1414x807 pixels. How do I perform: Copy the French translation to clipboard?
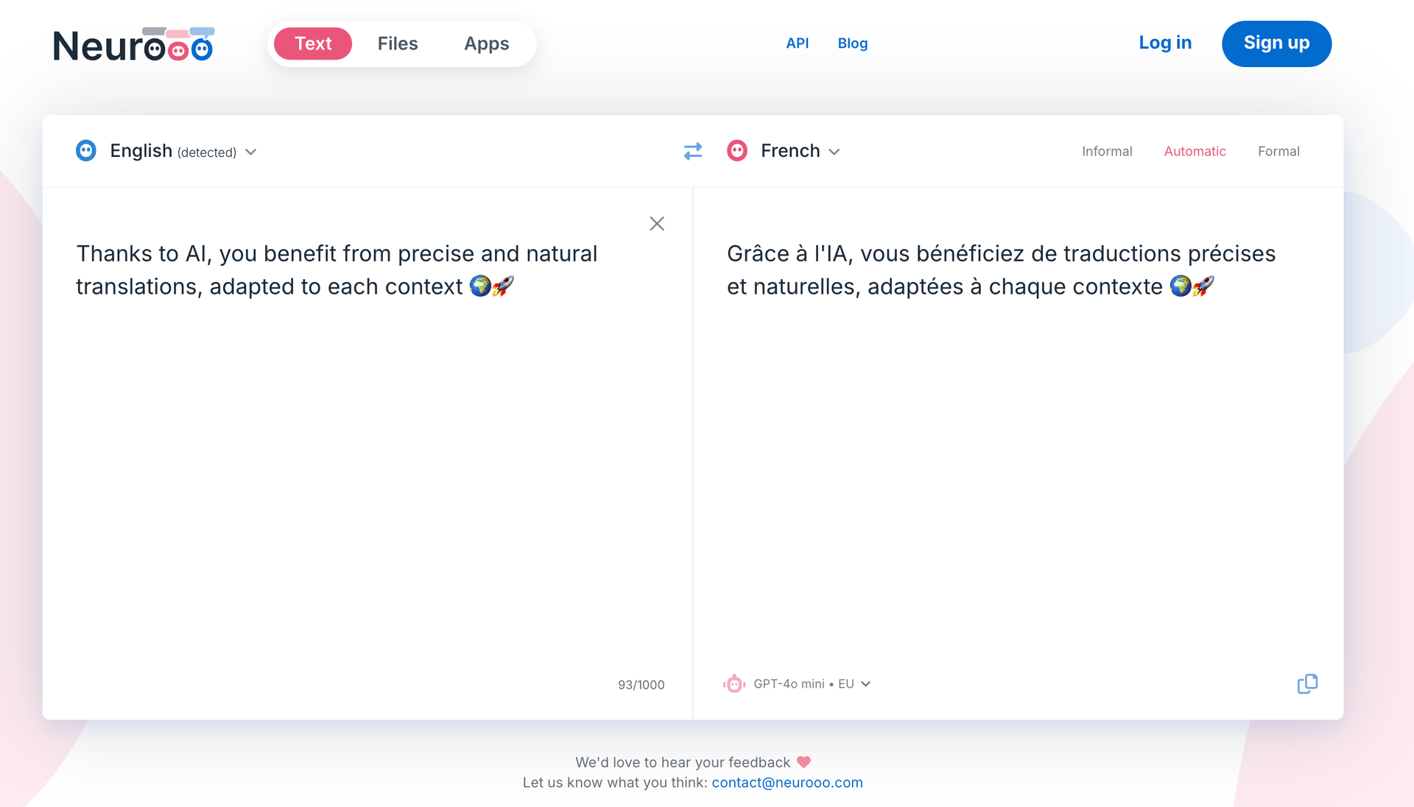(x=1307, y=684)
